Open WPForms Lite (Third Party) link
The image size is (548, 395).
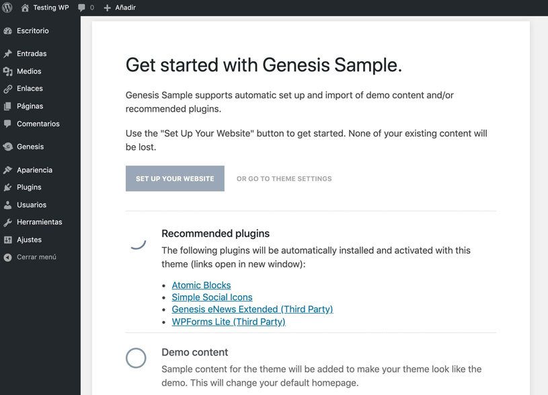coord(229,322)
